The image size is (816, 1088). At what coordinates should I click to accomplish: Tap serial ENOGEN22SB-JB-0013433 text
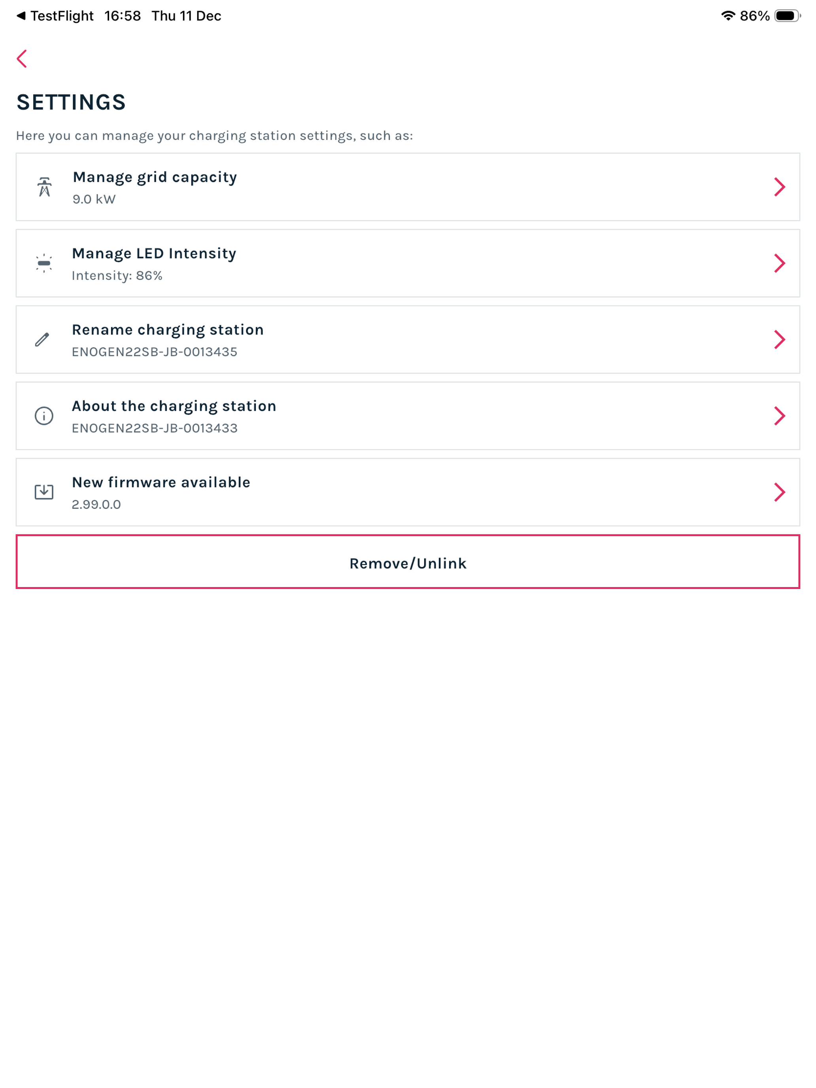pos(155,429)
